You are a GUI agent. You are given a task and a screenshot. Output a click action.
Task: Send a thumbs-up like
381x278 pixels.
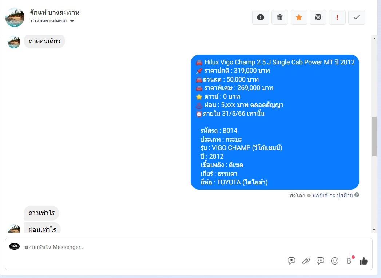tap(364, 261)
